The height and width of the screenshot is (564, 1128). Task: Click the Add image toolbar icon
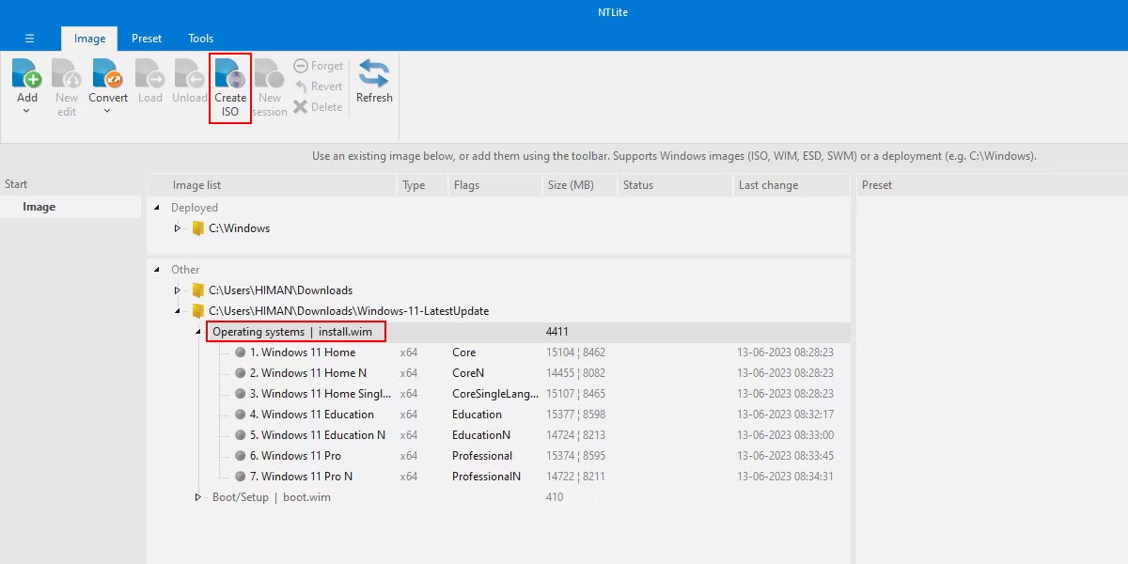27,74
